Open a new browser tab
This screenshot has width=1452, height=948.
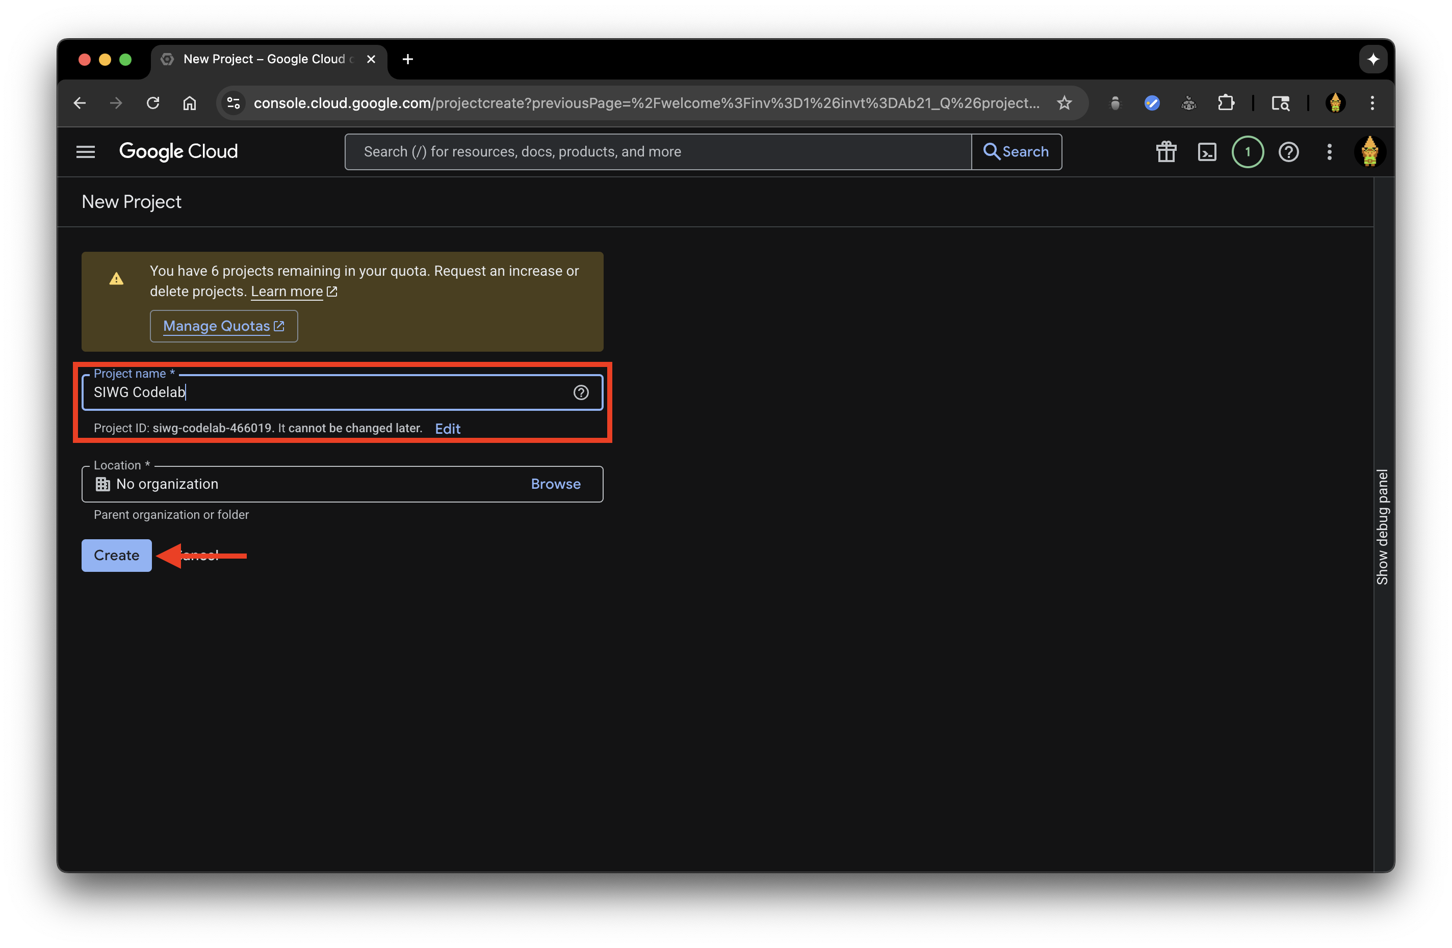click(408, 59)
